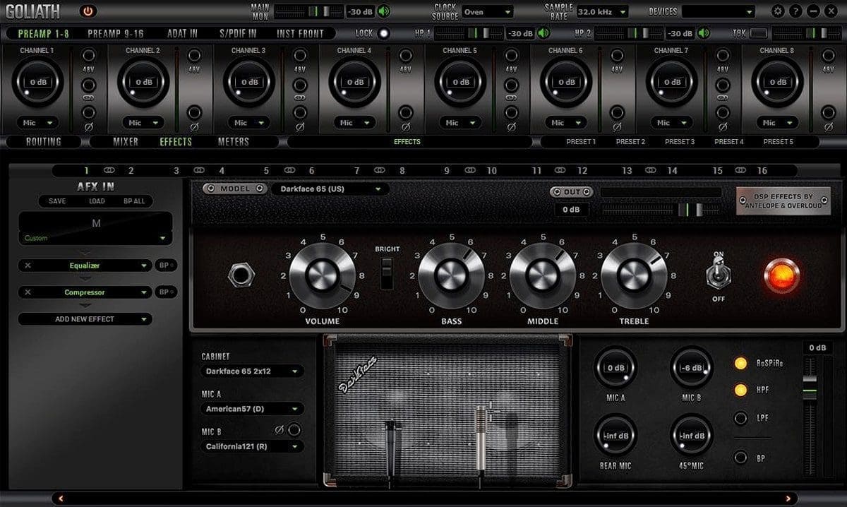The height and width of the screenshot is (507, 847).
Task: Mute HP 1 with its speaker icon
Action: tap(543, 33)
